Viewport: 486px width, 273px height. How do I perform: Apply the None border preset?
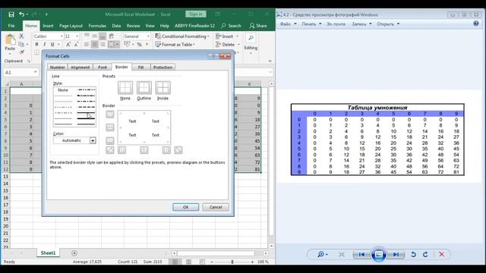click(x=125, y=88)
